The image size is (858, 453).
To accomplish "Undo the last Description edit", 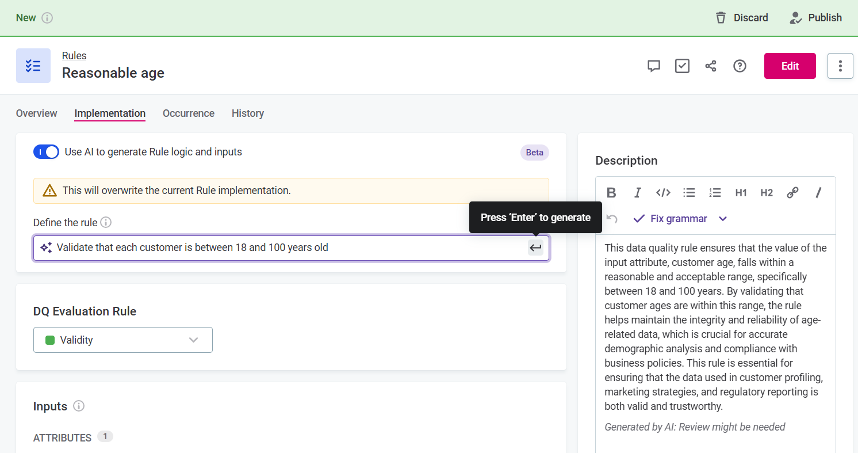I will (x=611, y=218).
